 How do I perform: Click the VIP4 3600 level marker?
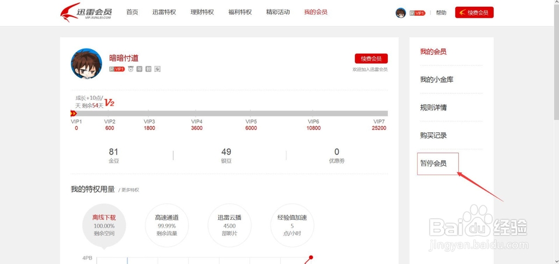tap(197, 125)
